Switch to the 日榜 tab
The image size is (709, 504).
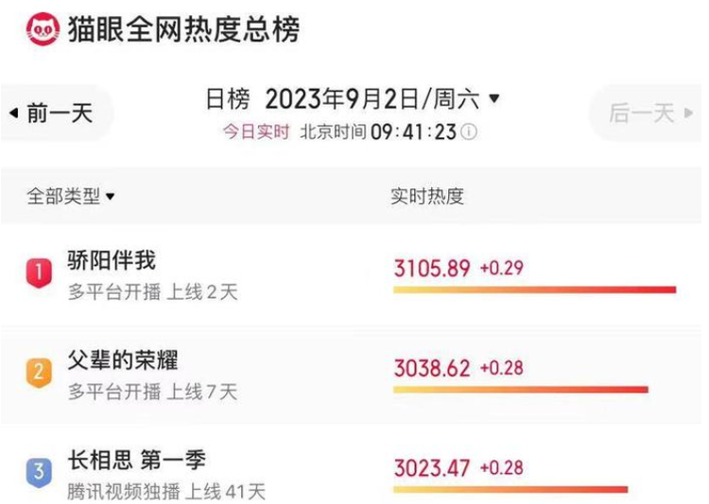pos(228,98)
